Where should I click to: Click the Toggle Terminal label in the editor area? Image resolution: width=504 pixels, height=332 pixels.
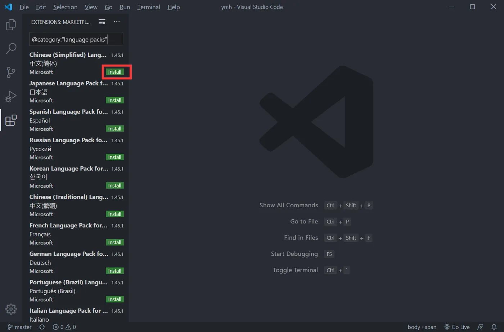pos(295,270)
